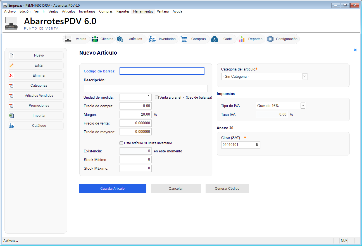Open Artículos Vendidos in the sidebar
Viewport: 362px width, 246px height.
36,96
